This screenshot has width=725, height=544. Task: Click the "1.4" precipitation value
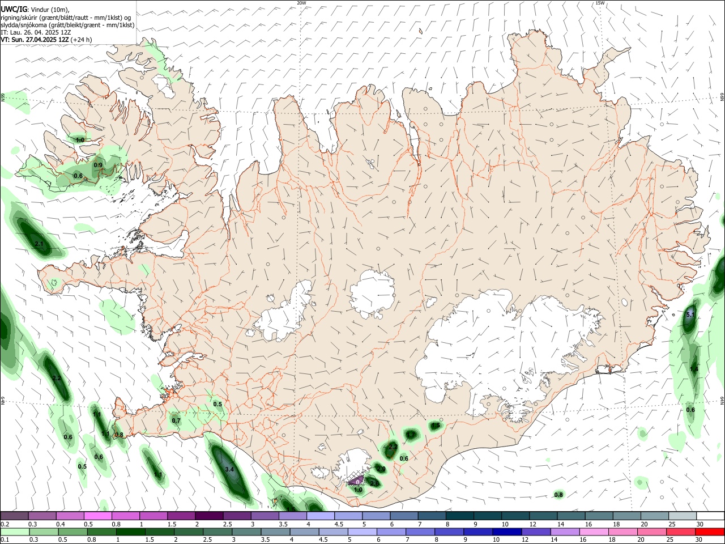(x=694, y=369)
